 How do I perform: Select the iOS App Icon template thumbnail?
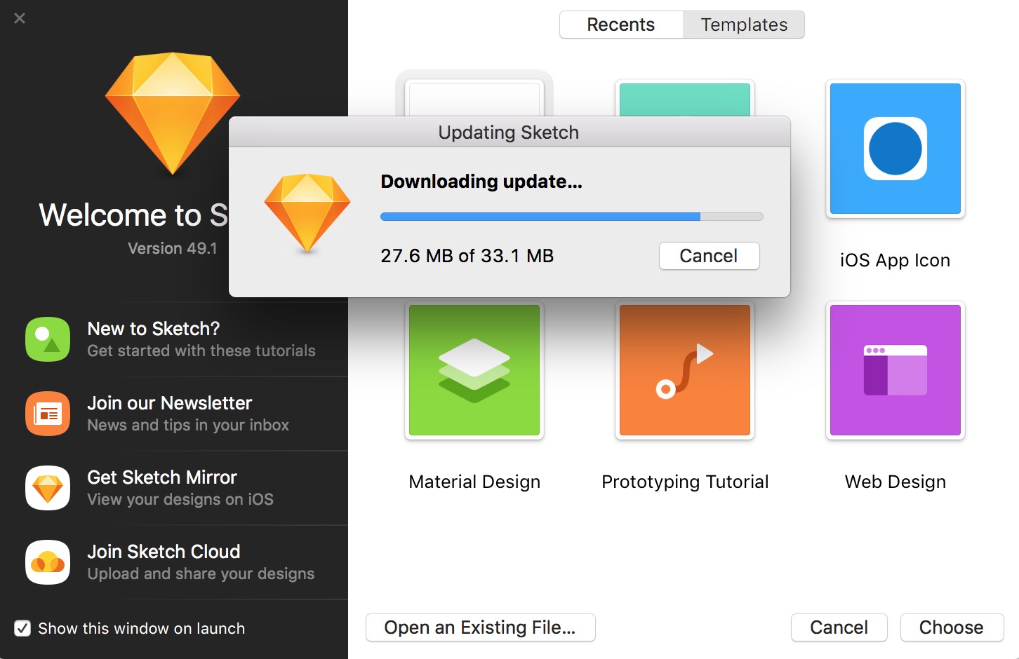coord(895,149)
